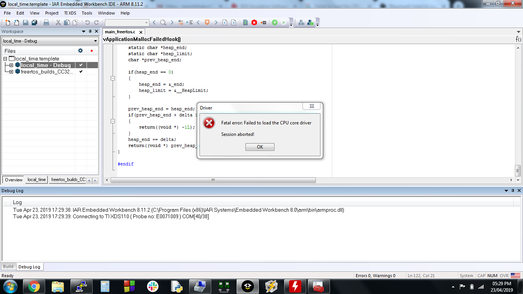Screen dimensions: 523x294
Task: Toggle checkmark for local_time - Debug project
Action: [81, 65]
